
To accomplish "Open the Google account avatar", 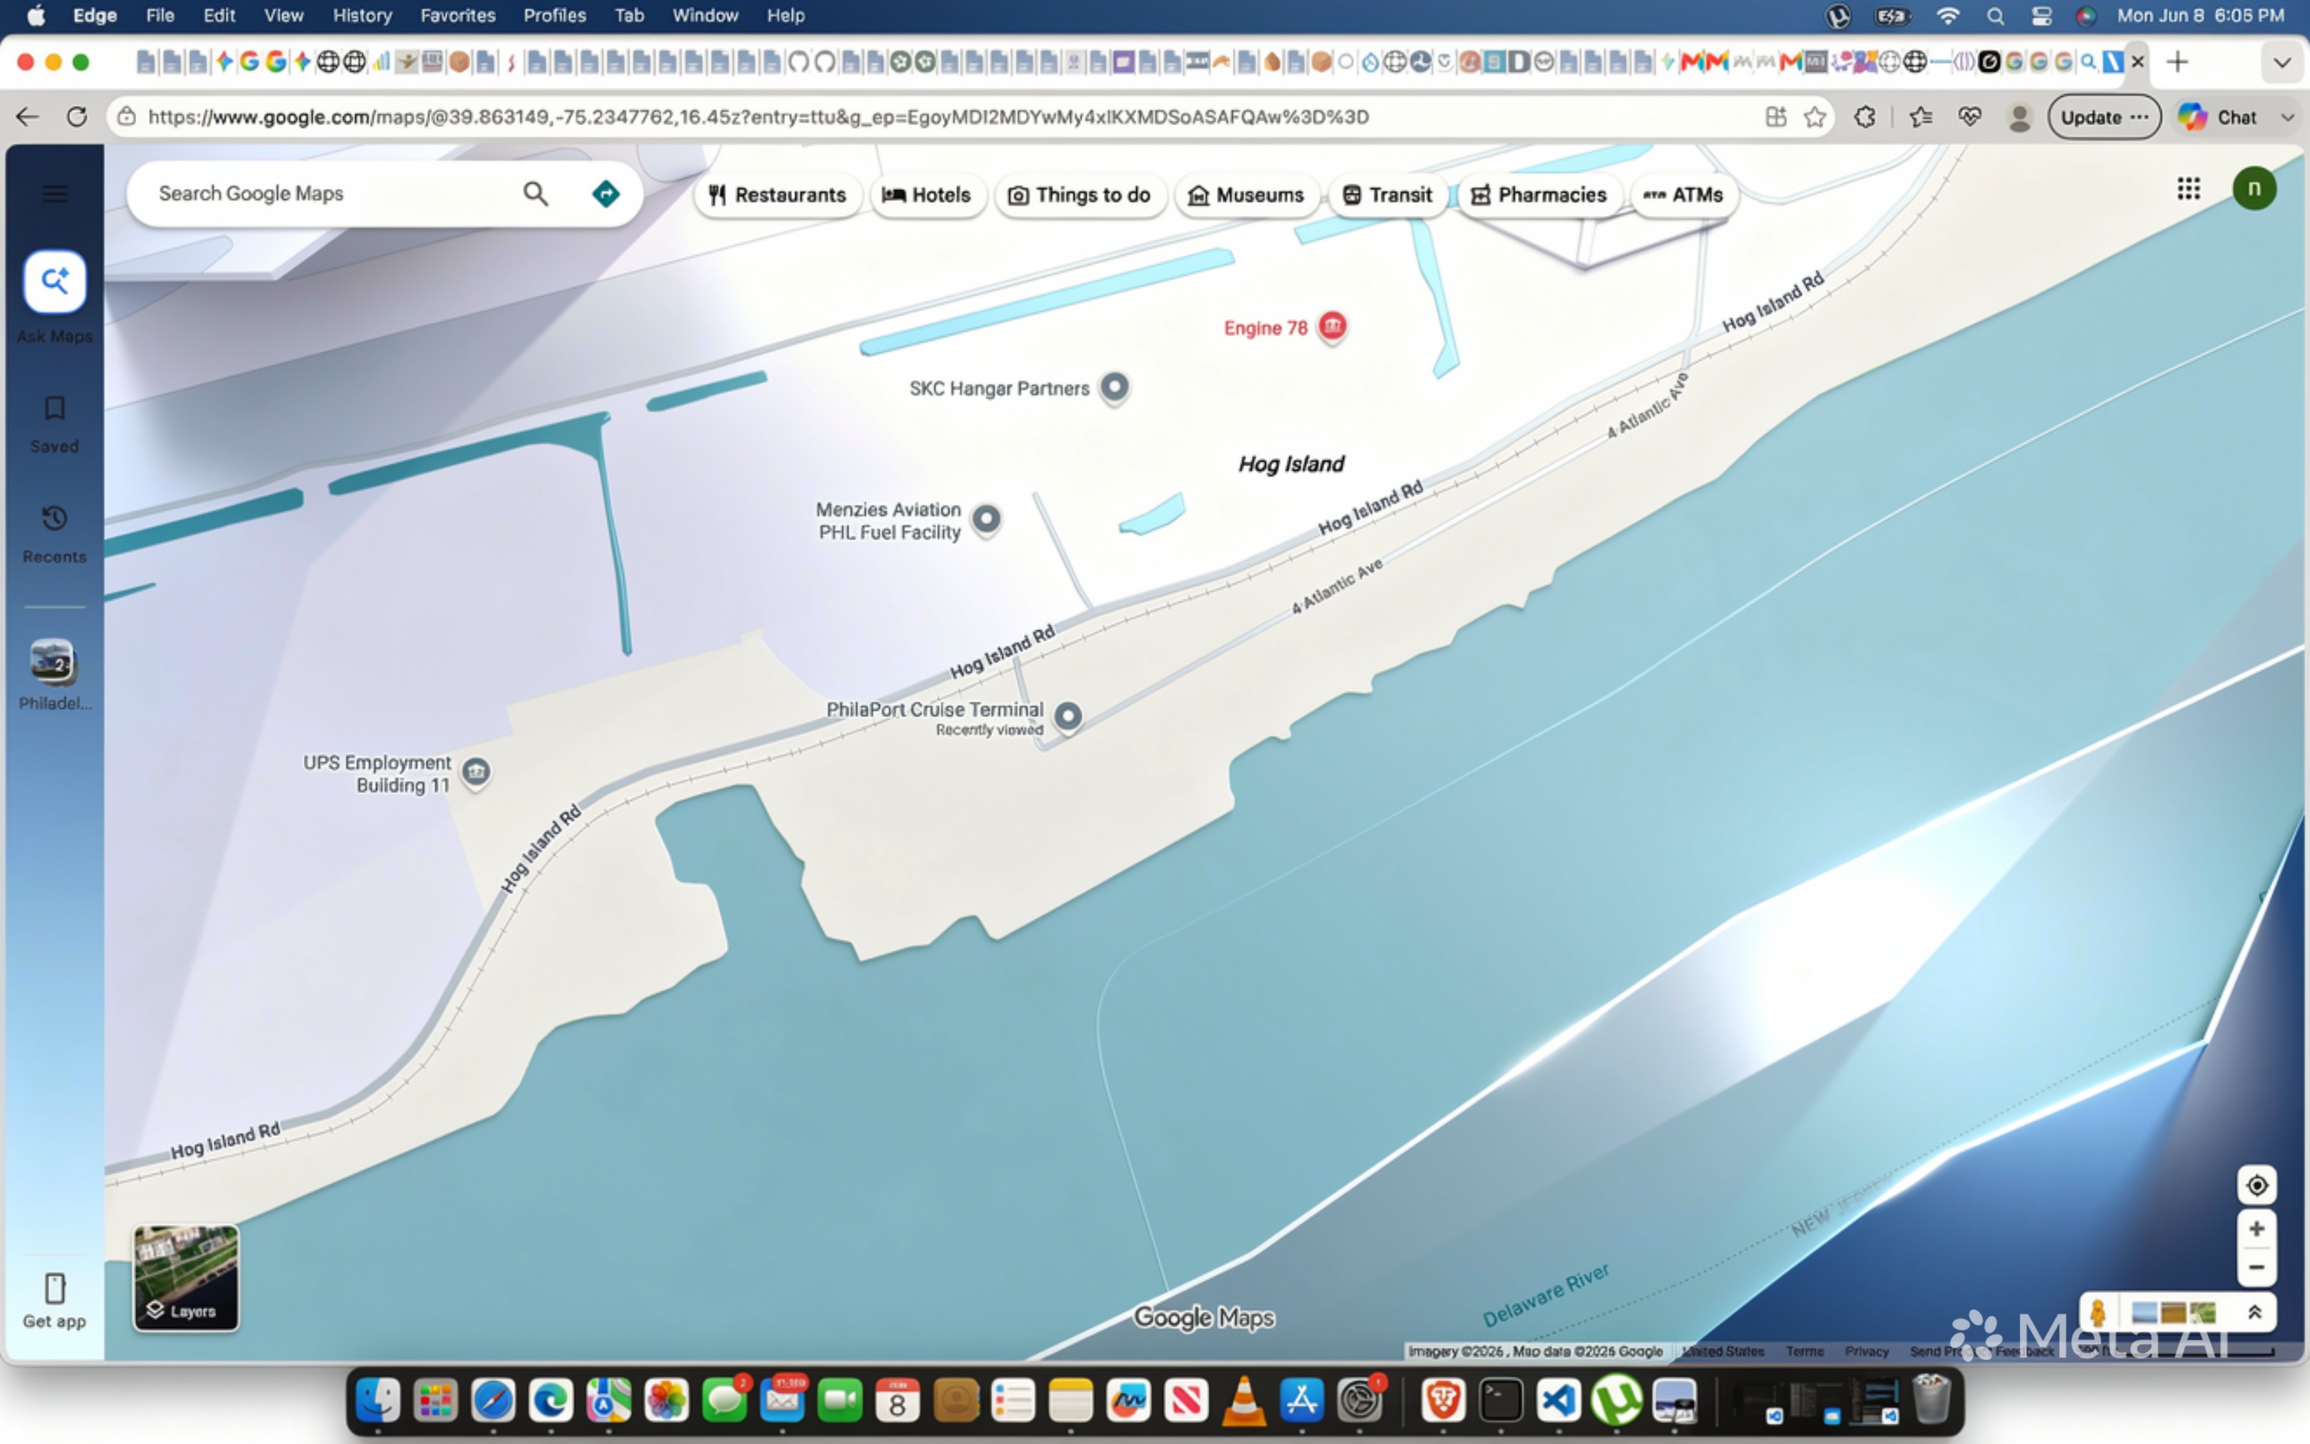I will click(2254, 188).
